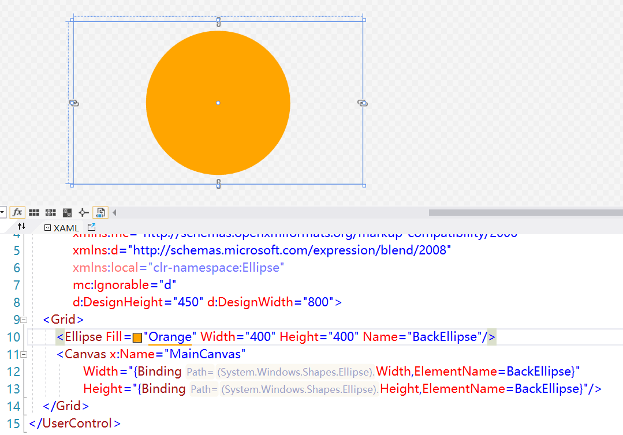The image size is (623, 435).
Task: Click the closing </Grid> tag
Action: tap(66, 406)
